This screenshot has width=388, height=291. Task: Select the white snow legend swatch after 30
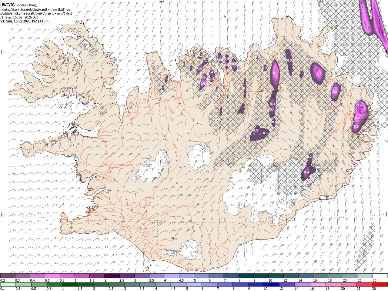[x=380, y=276]
